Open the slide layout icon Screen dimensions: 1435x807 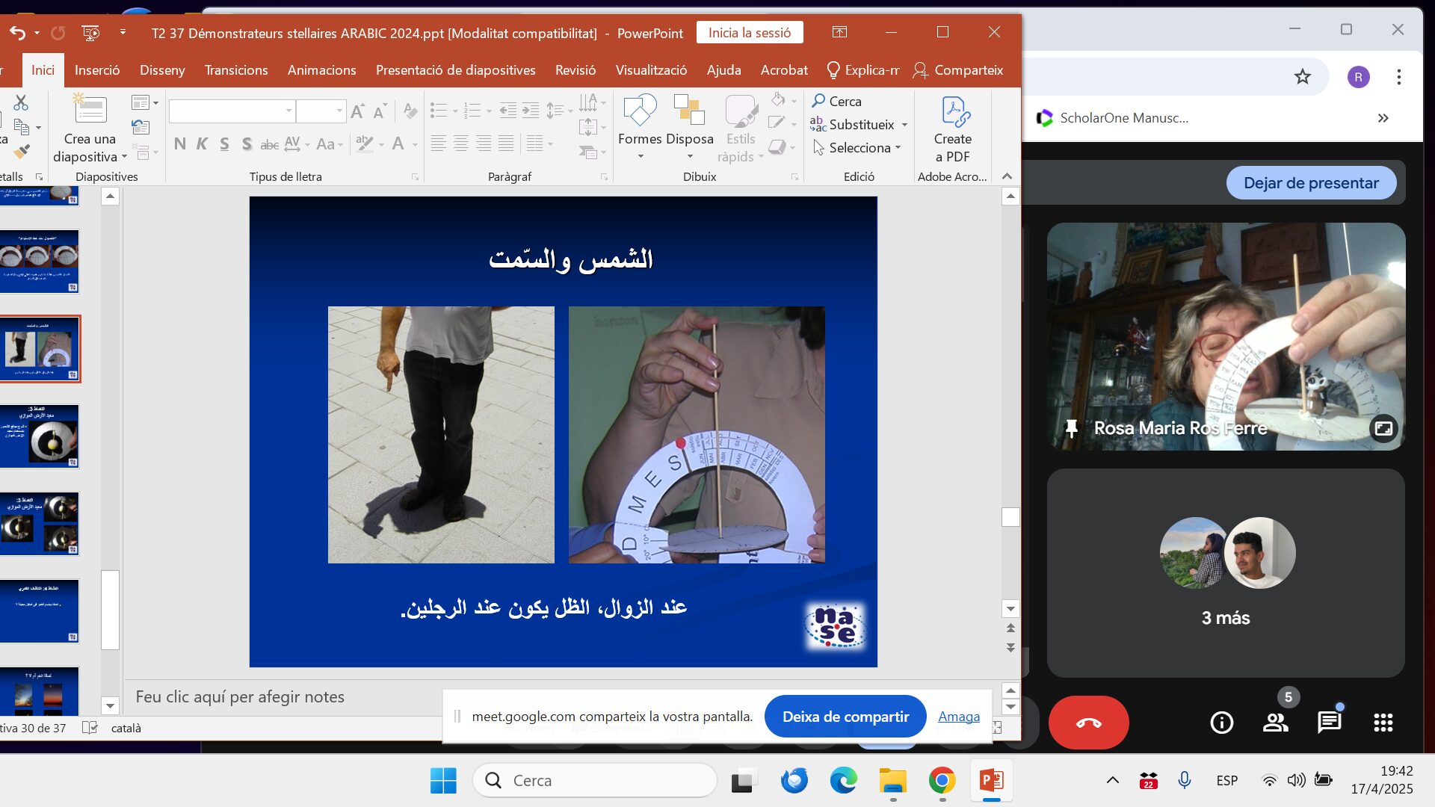coord(140,102)
